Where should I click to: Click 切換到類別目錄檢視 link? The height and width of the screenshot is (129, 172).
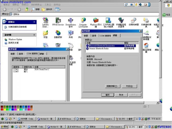coord(17,27)
